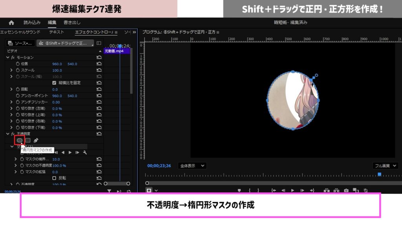Click the Program monitor playhead marker
Viewport: 402px width, 226px height.
(x=380, y=175)
